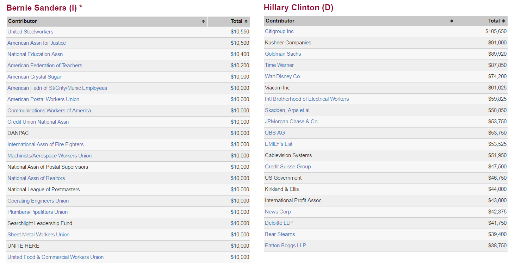Image resolution: width=515 pixels, height=273 pixels.
Task: Select the Kushner Companies text
Action: 288,43
